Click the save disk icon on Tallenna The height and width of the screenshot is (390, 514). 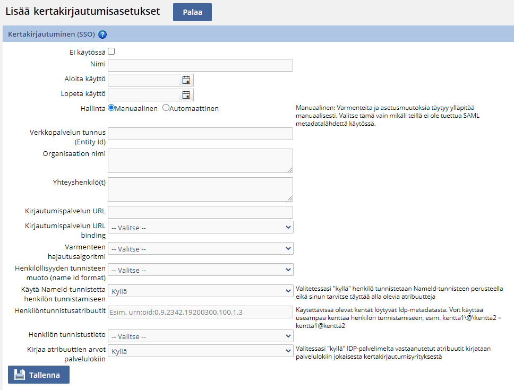point(19,375)
